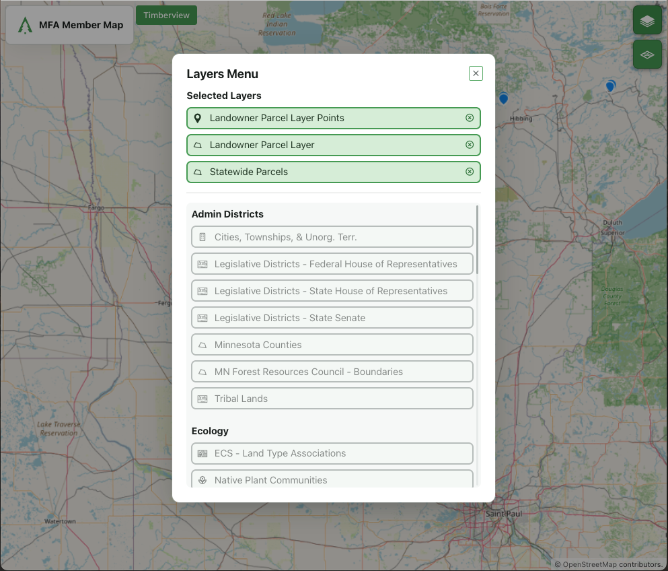Click the Layers Menu title text

[x=223, y=74]
